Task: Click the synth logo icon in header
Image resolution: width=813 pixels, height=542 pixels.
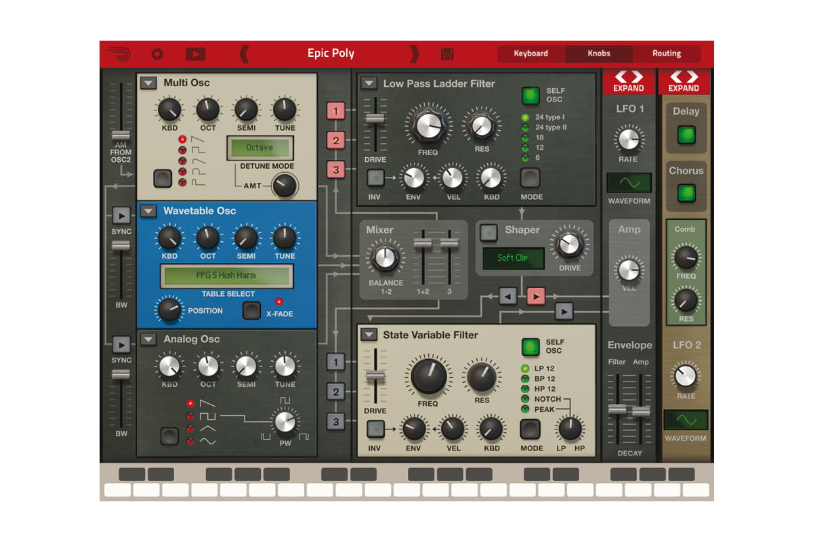Action: point(119,54)
